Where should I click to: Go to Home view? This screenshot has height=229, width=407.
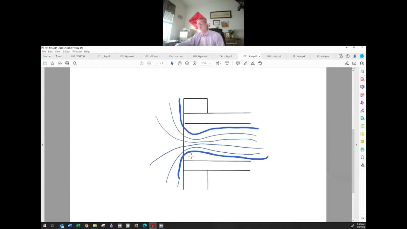click(47, 56)
